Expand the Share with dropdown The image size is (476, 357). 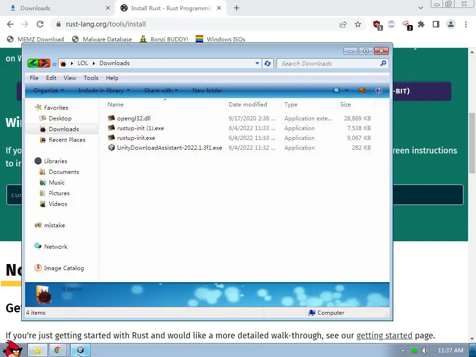(x=161, y=91)
